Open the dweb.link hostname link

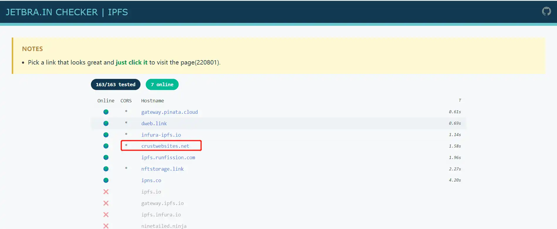click(x=154, y=123)
